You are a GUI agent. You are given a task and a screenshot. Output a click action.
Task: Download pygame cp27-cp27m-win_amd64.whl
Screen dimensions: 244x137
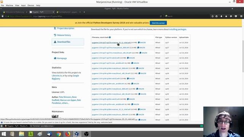click(x=108, y=63)
